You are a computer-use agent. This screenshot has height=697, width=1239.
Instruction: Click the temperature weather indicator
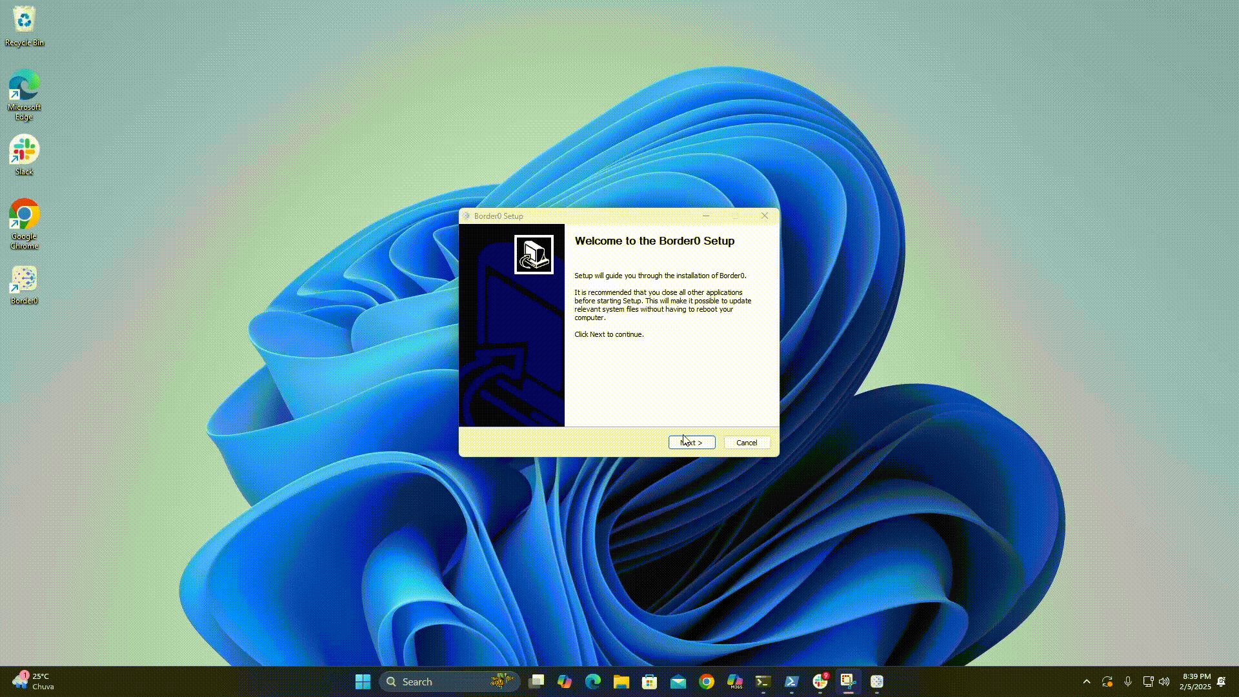[32, 681]
